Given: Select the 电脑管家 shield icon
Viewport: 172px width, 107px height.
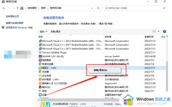Looking at the screenshot, I should 40,60.
